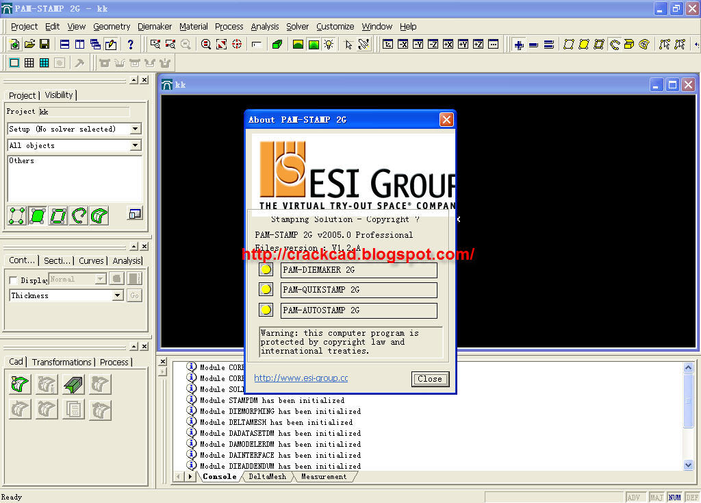Select the Transformations tab
This screenshot has width=701, height=503.
pos(62,362)
